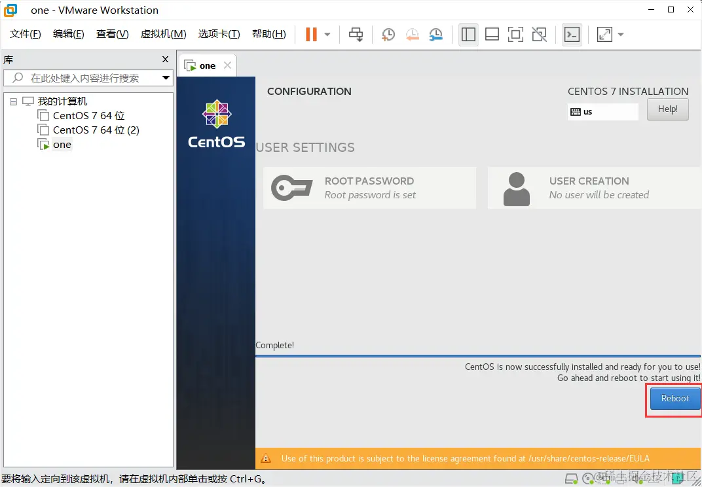Open the console view icon
Image resolution: width=702 pixels, height=487 pixels.
(572, 35)
